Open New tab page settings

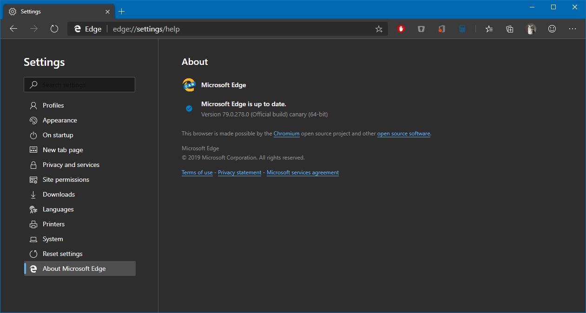click(x=80, y=150)
